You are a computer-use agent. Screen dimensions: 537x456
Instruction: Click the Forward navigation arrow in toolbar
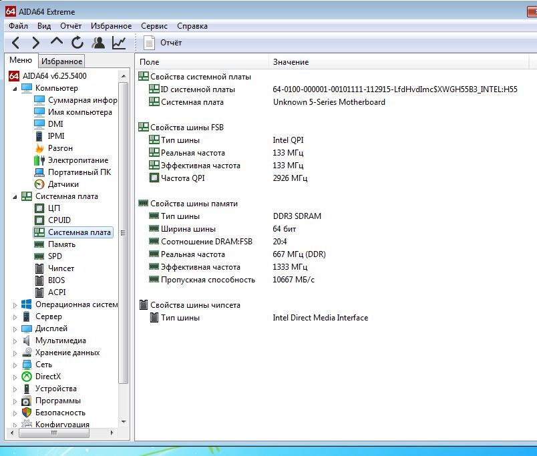point(36,43)
